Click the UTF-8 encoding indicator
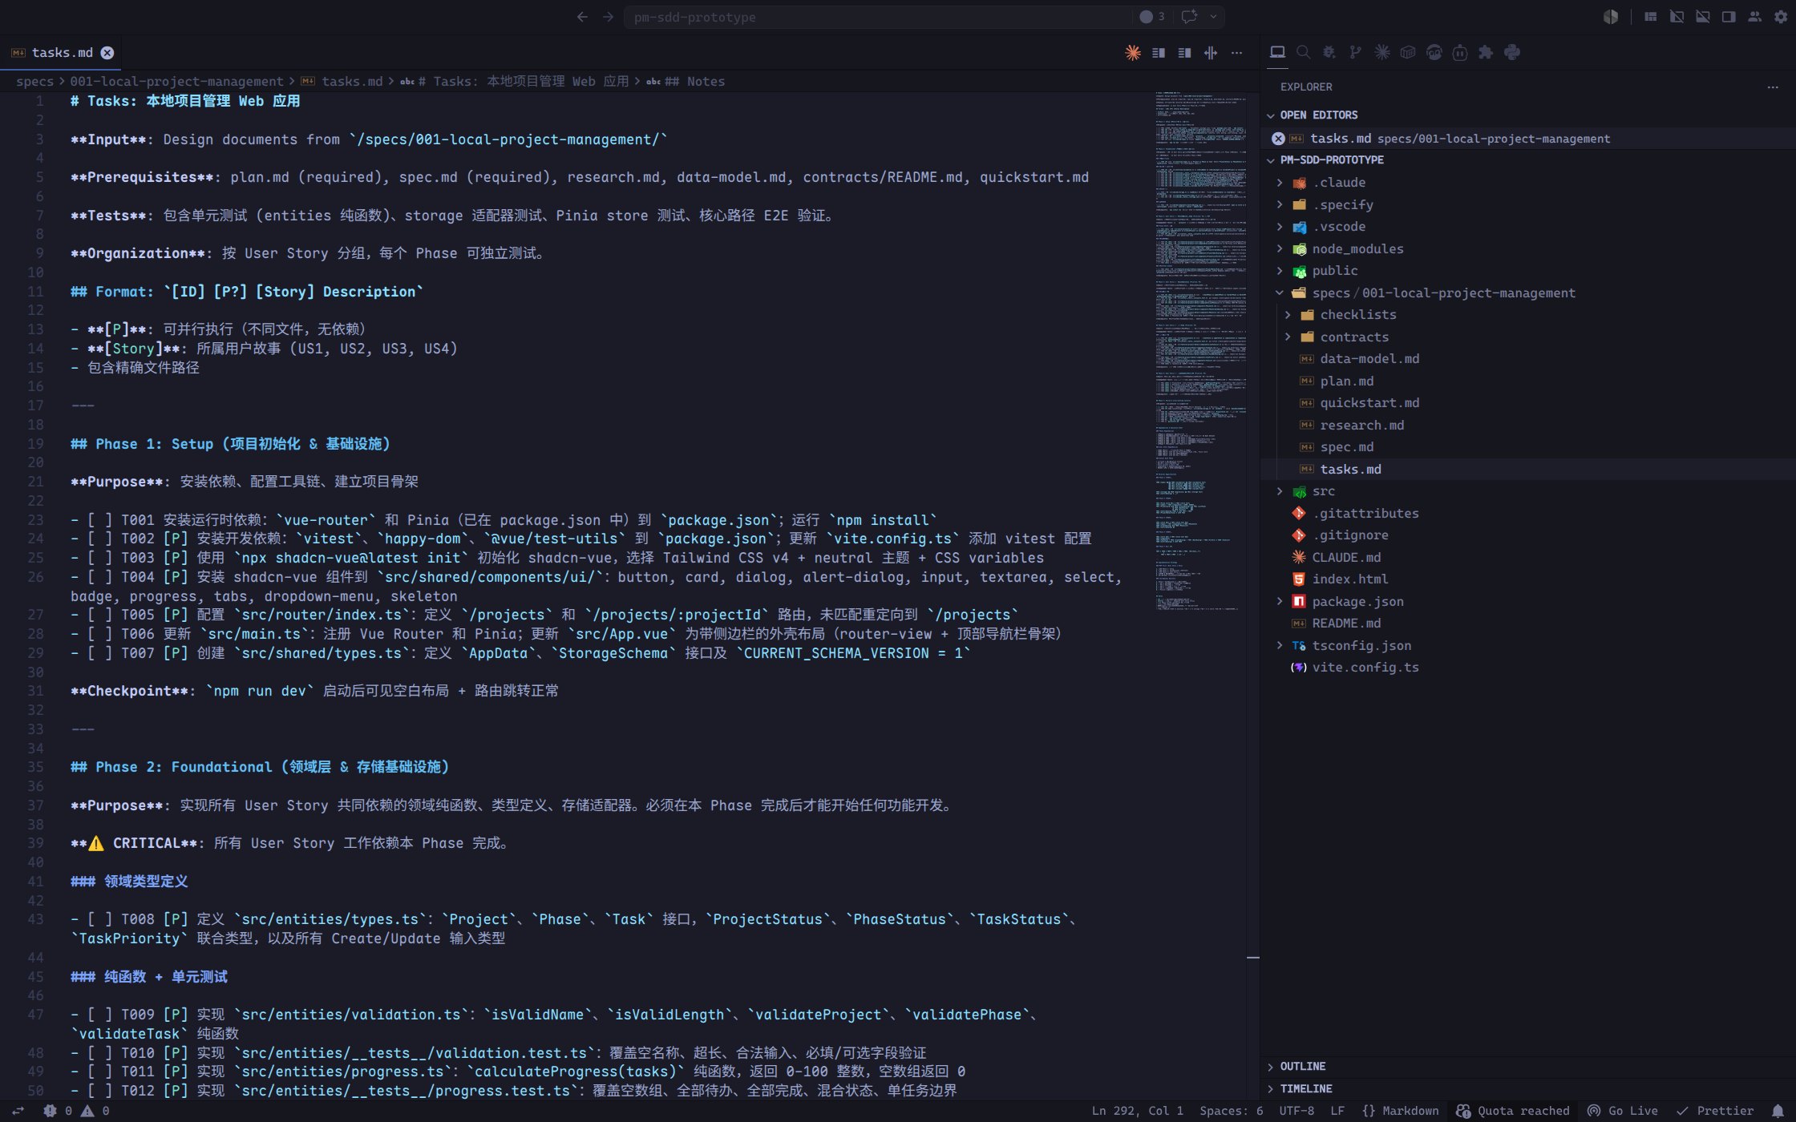1796x1122 pixels. coord(1296,1111)
